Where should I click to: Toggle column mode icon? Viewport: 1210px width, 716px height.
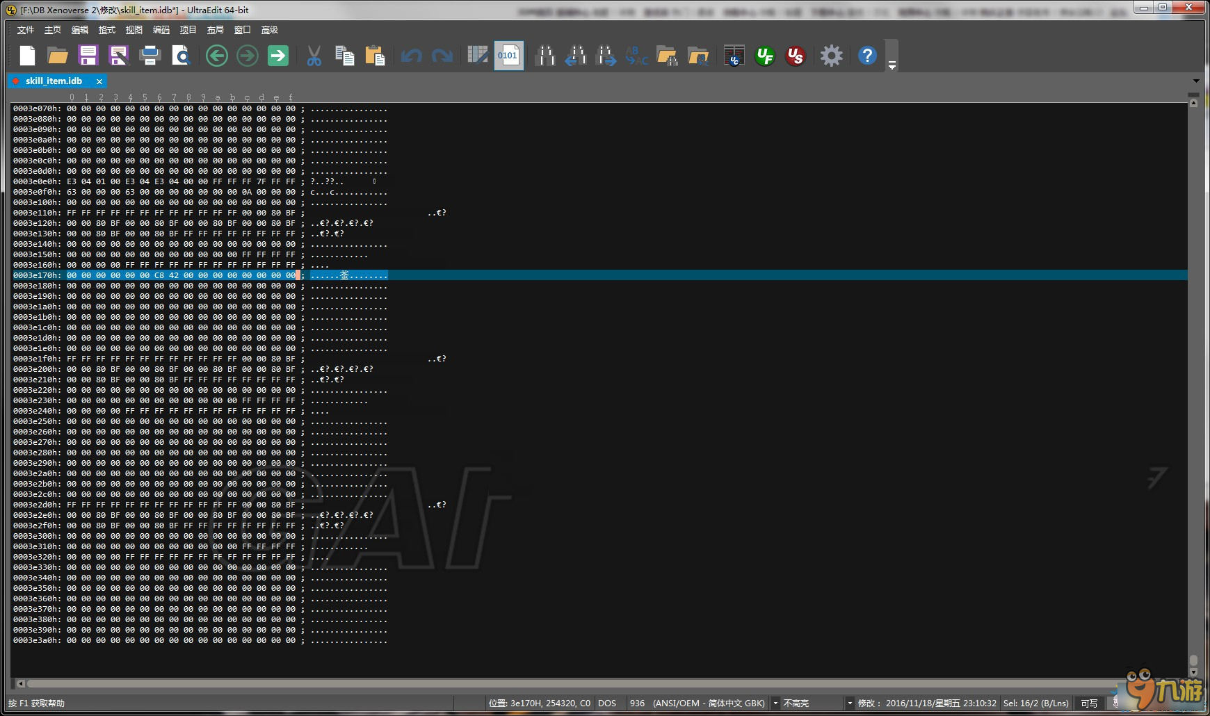click(478, 56)
